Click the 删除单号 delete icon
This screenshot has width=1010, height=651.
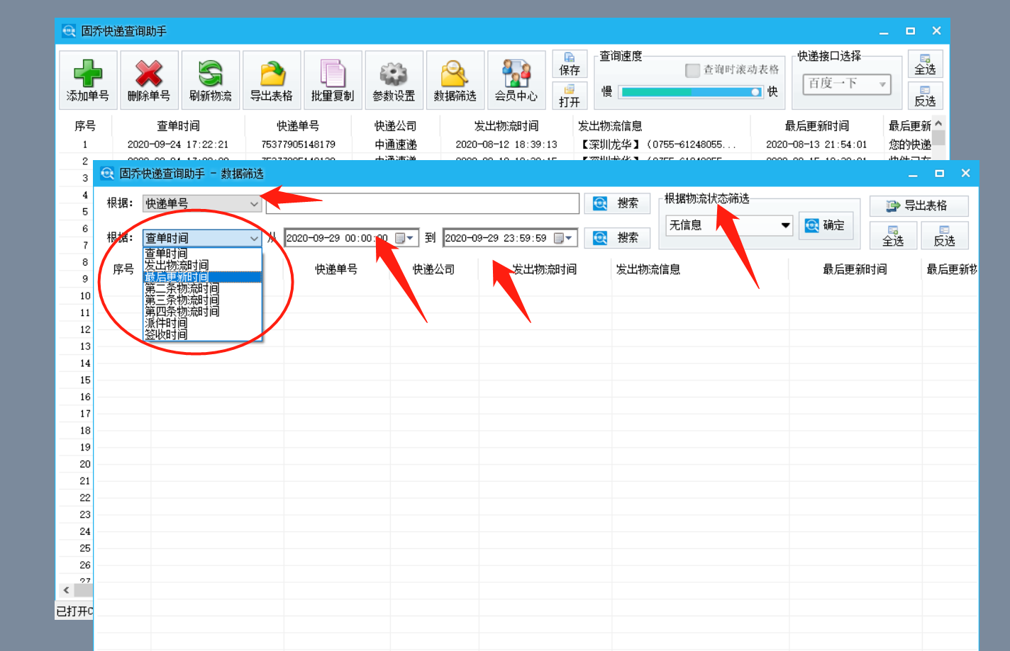pos(149,80)
